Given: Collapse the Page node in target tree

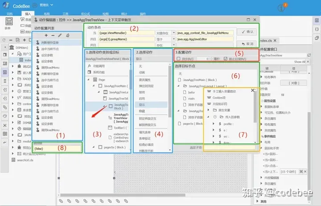Looking at the screenshot, I should click(x=89, y=79).
